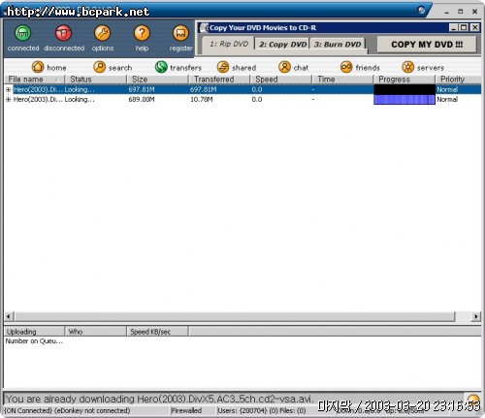485x418 pixels.
Task: Click the 689.00M size cell
Action: pyautogui.click(x=142, y=99)
